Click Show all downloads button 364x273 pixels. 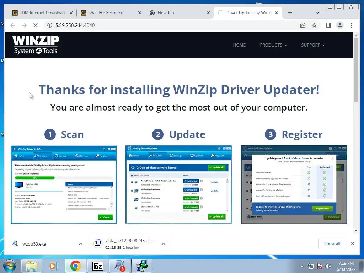332,243
